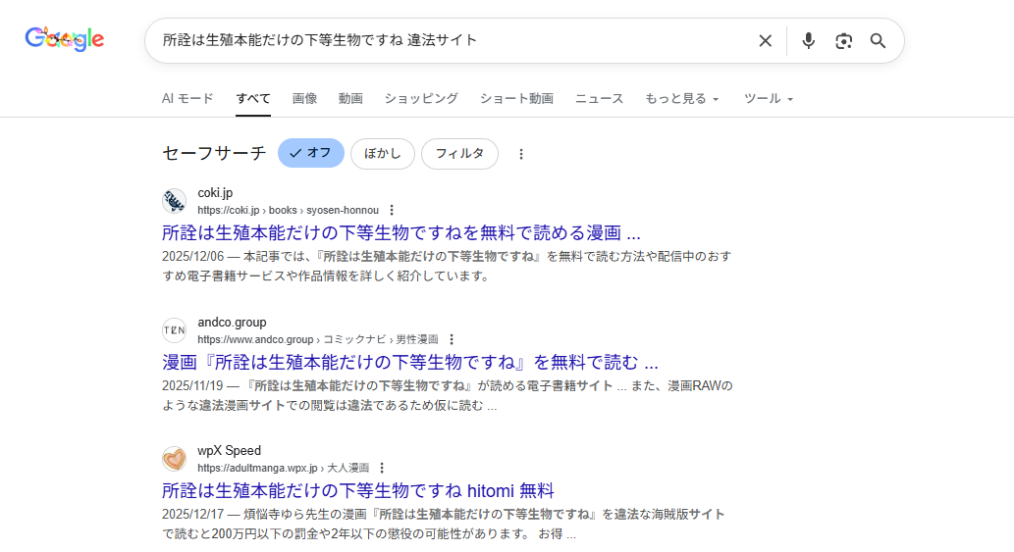Click the 2025/12/06 snippet date
Screen dimensions: 1014x552
point(192,256)
